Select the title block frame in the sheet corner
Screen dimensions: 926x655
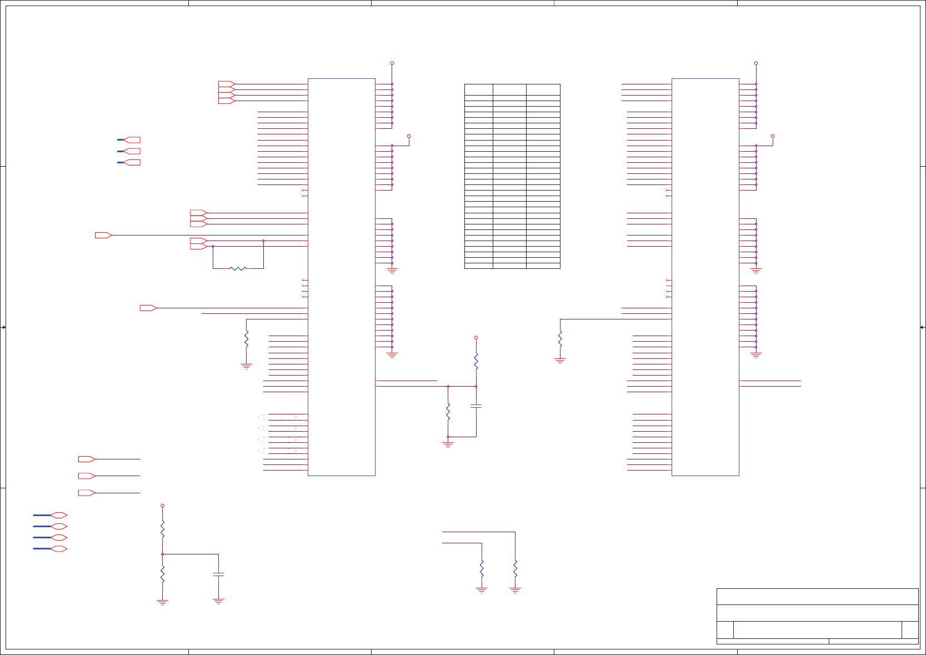point(817,616)
